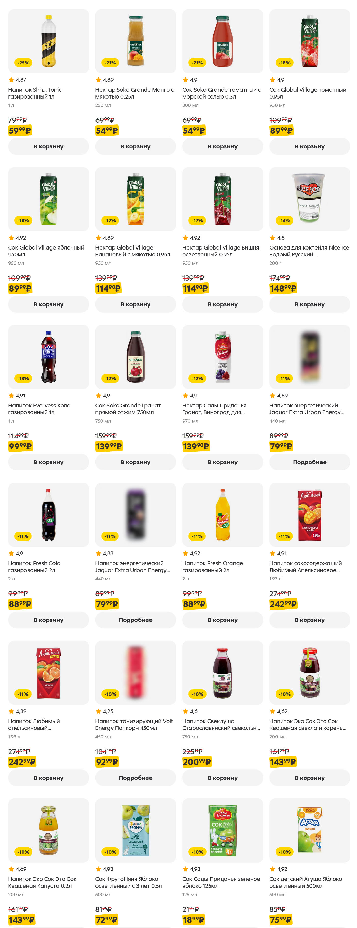Add Soko Grande mango nectar to cart
357x928 pixels.
pos(135,147)
